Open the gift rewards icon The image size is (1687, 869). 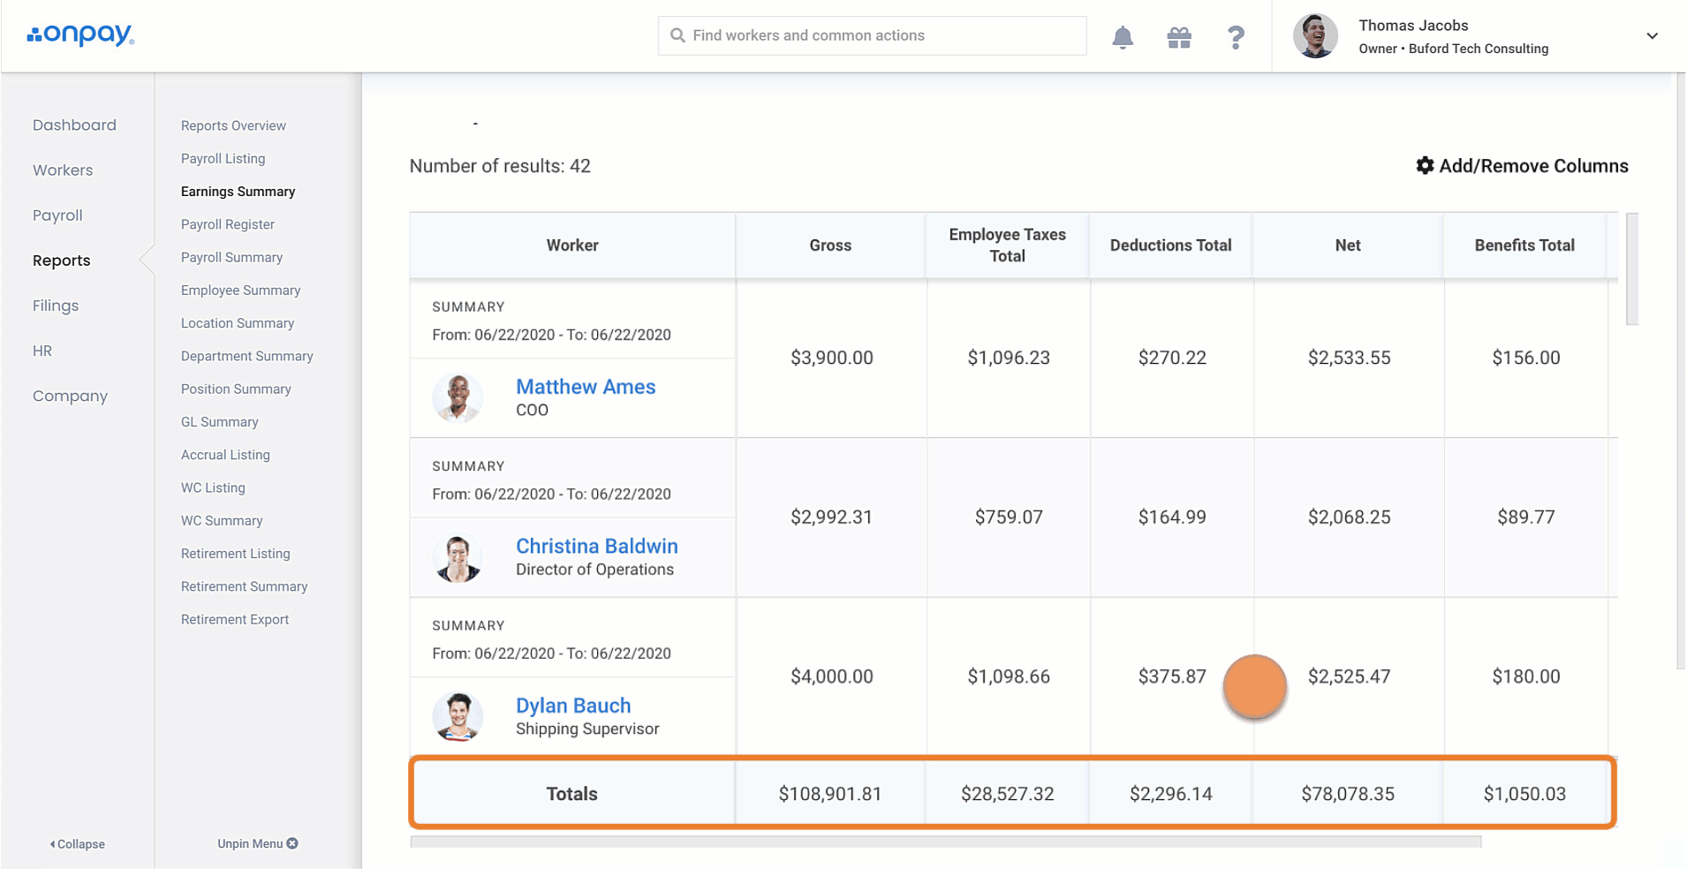1179,37
